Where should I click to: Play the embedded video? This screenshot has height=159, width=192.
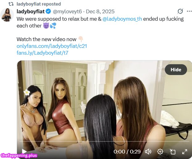coord(24,152)
